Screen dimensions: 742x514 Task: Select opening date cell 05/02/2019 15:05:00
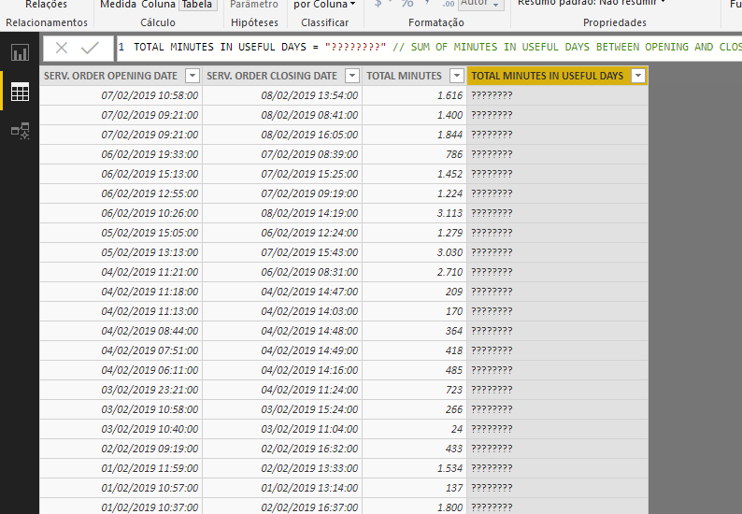coord(121,233)
